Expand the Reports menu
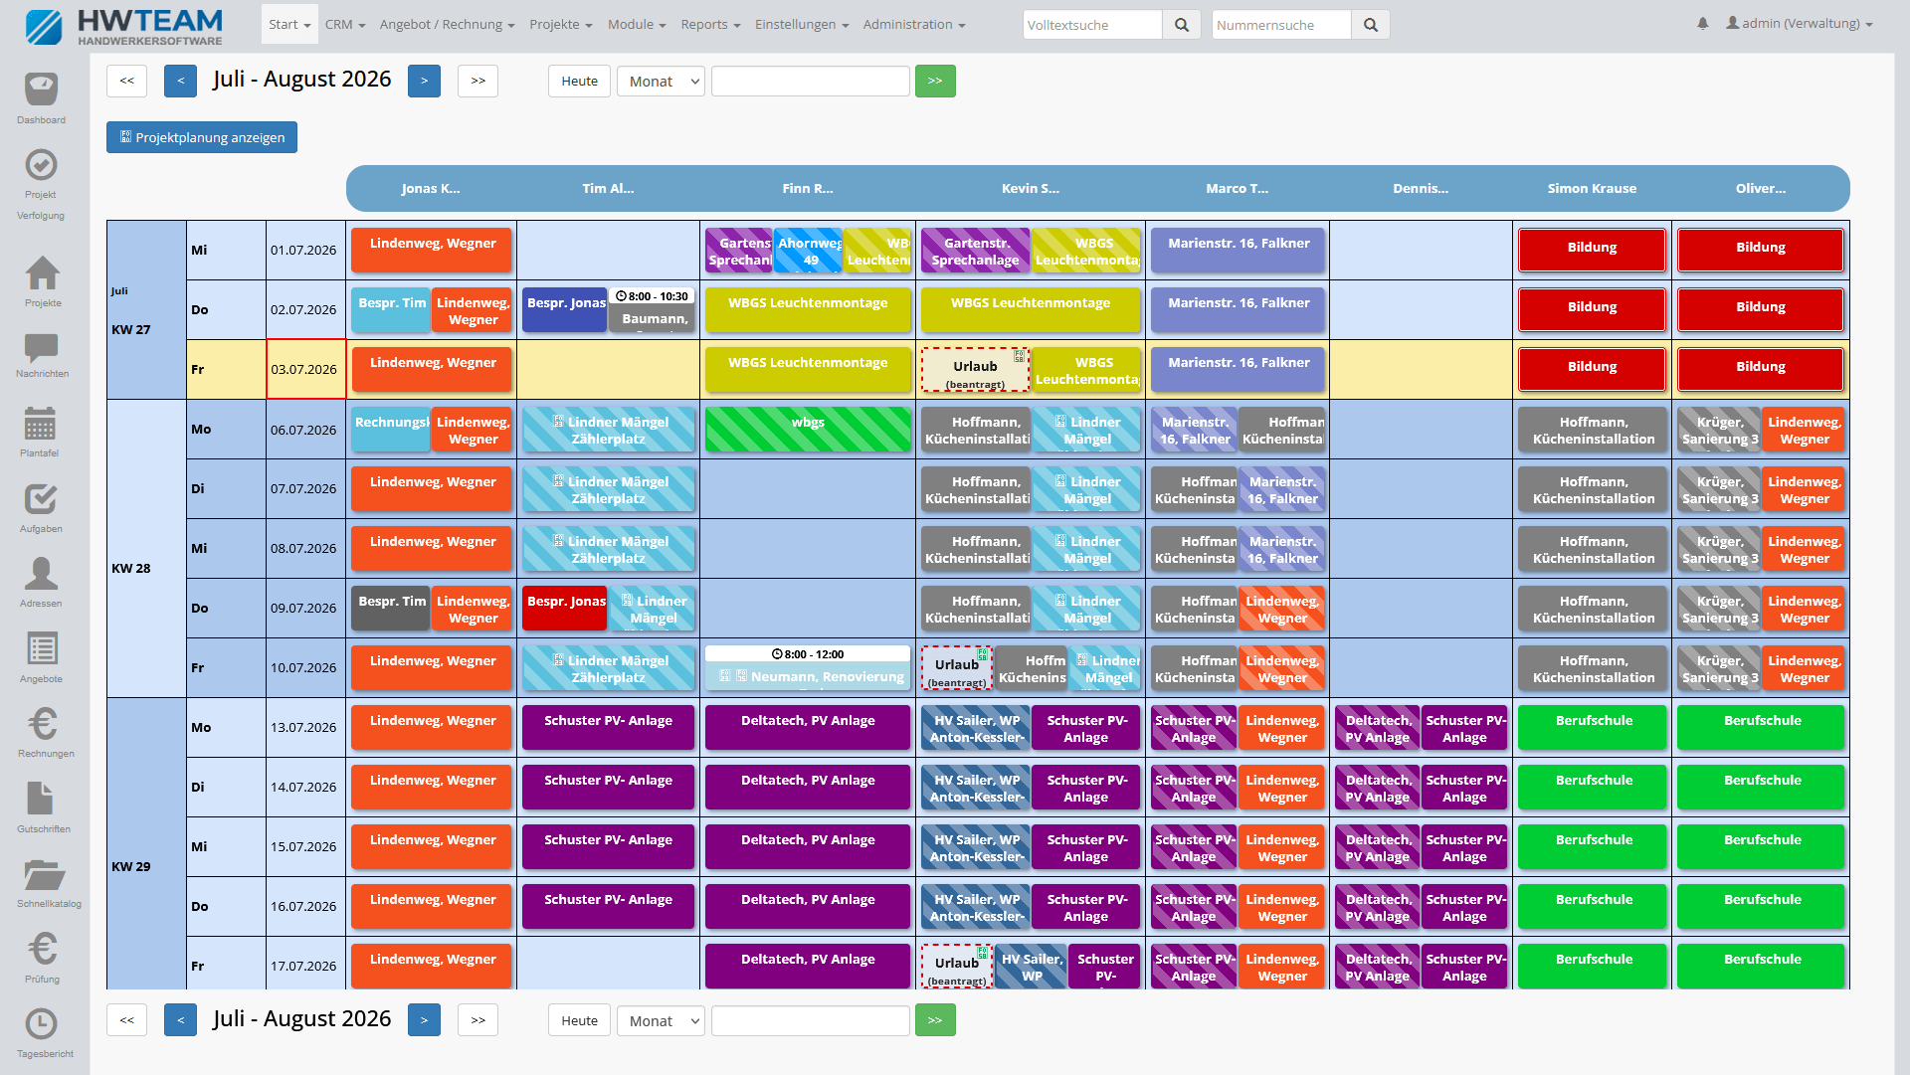 [x=710, y=25]
